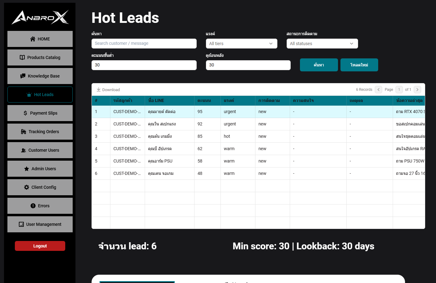This screenshot has width=436, height=283.
Task: Click the AnbroX logo
Action: pyautogui.click(x=40, y=17)
